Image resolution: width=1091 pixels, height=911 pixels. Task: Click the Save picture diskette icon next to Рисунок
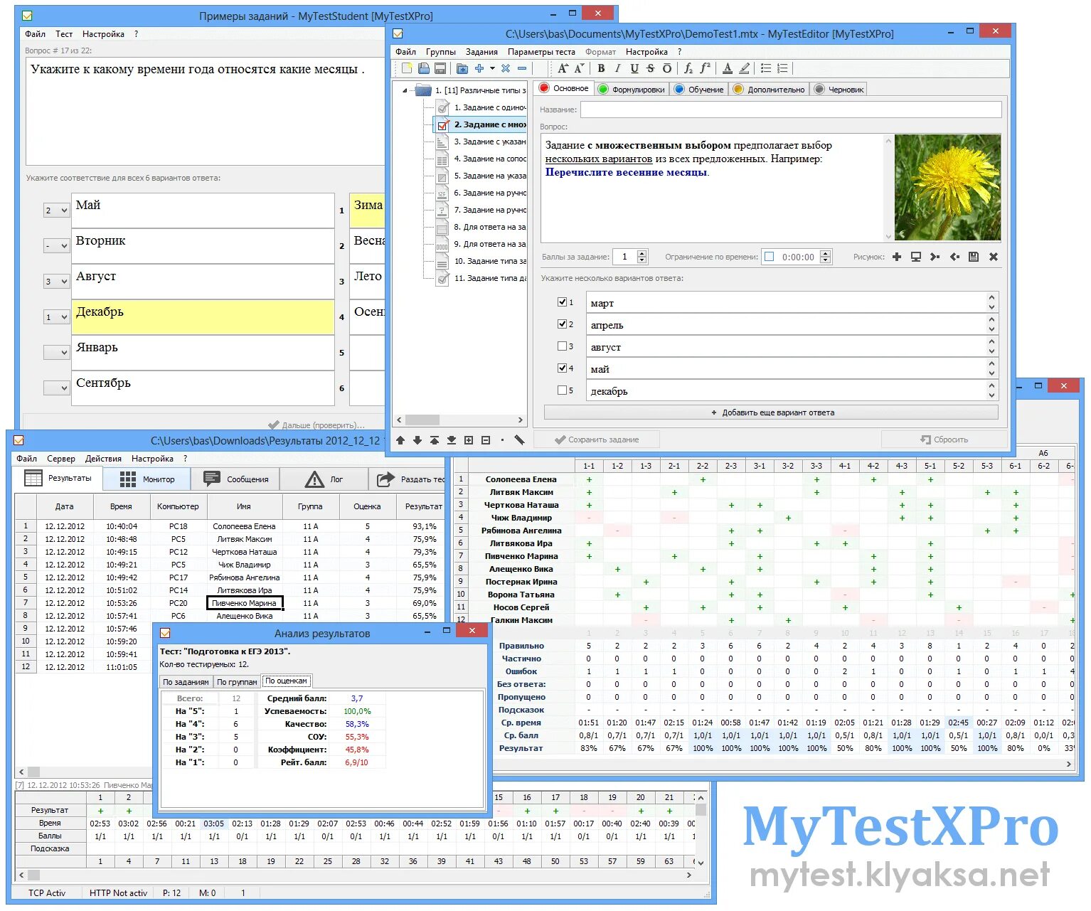pos(974,257)
